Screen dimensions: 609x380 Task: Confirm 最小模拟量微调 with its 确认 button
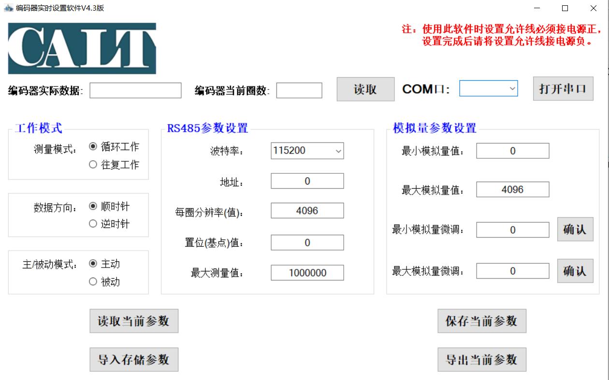pos(575,229)
